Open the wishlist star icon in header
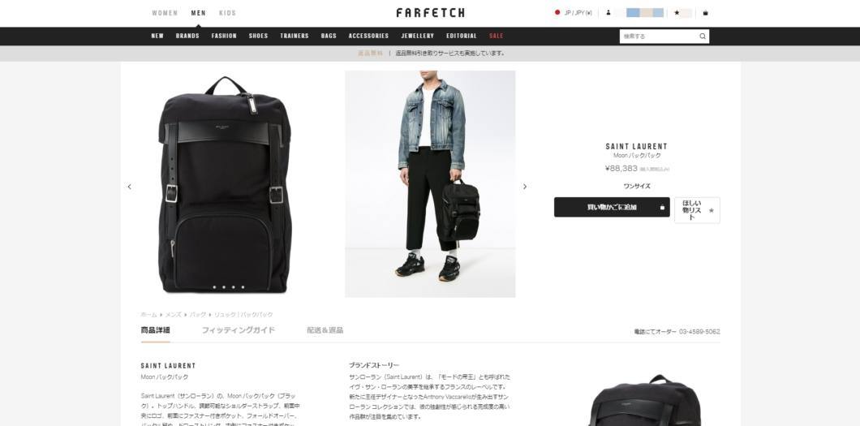Image resolution: width=860 pixels, height=426 pixels. [x=677, y=13]
